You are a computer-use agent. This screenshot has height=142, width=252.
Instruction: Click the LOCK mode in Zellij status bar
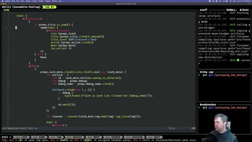(22, 137)
